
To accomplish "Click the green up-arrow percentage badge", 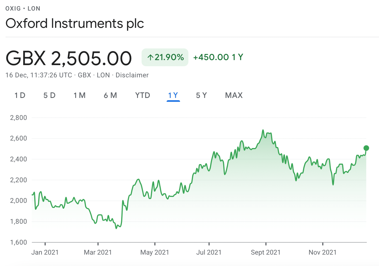I will pyautogui.click(x=165, y=57).
